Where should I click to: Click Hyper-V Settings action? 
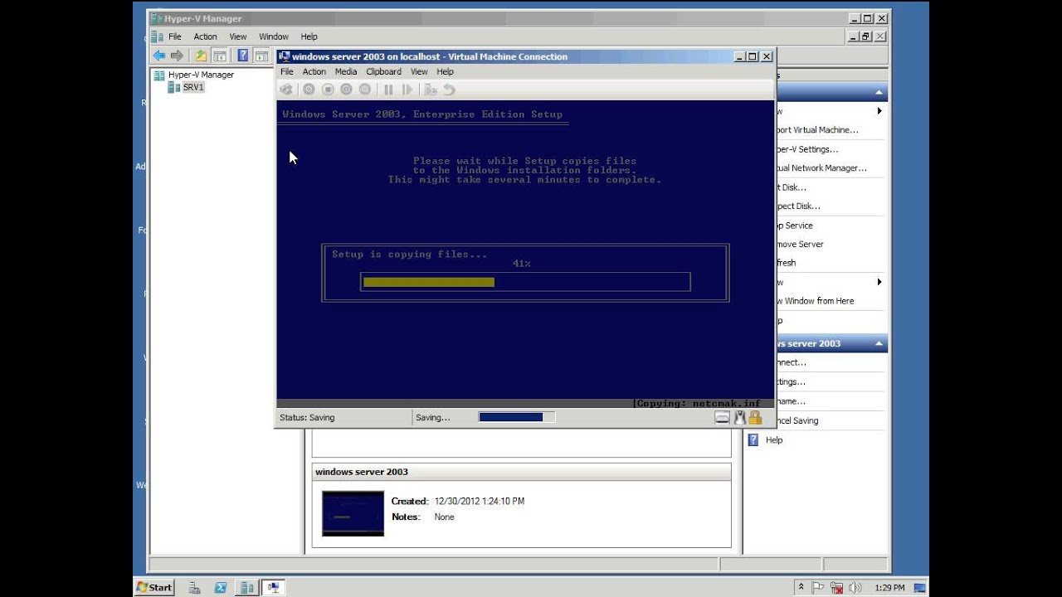point(806,149)
